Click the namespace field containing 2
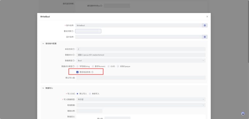The image size is (249, 119). pyautogui.click(x=141, y=49)
